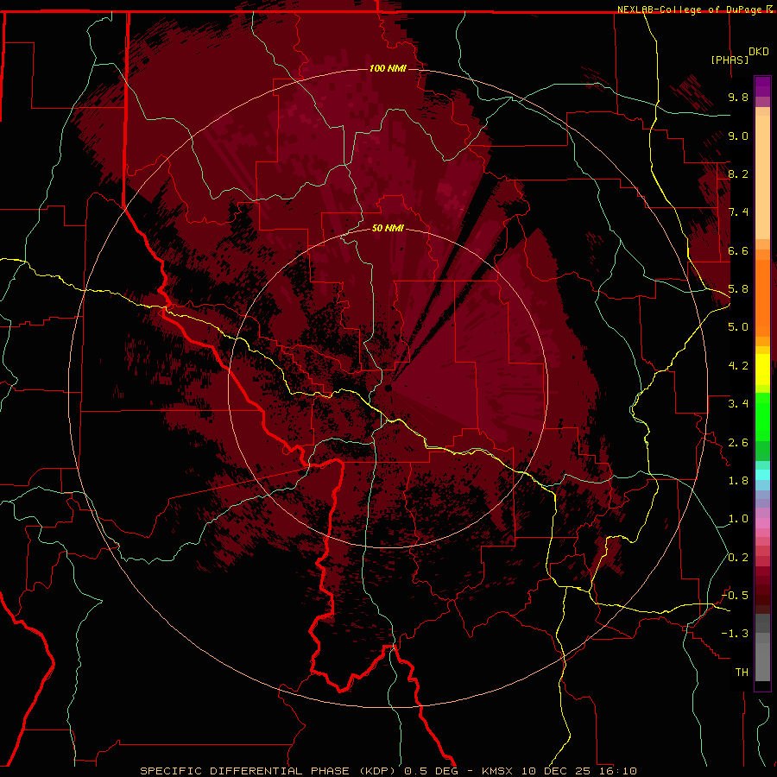777x777 pixels.
Task: Click the 0.2 color scale value
Action: click(x=738, y=558)
